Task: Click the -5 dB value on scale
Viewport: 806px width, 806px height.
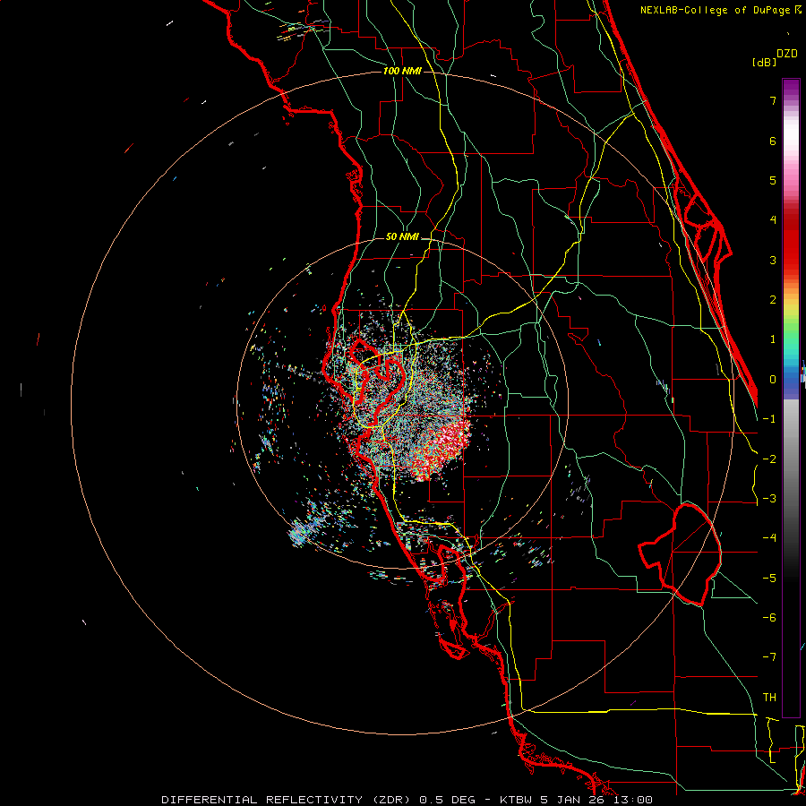Action: 769,579
